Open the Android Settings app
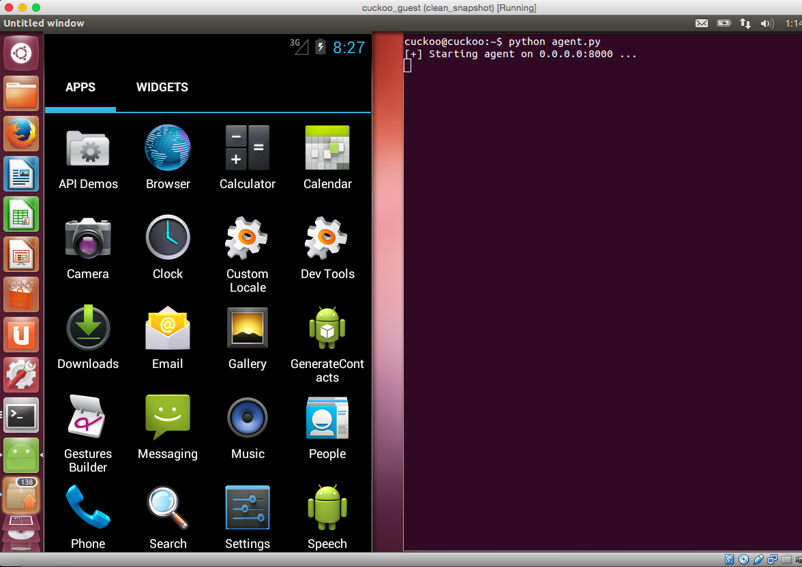Screen dimensions: 802x567 click(x=248, y=517)
